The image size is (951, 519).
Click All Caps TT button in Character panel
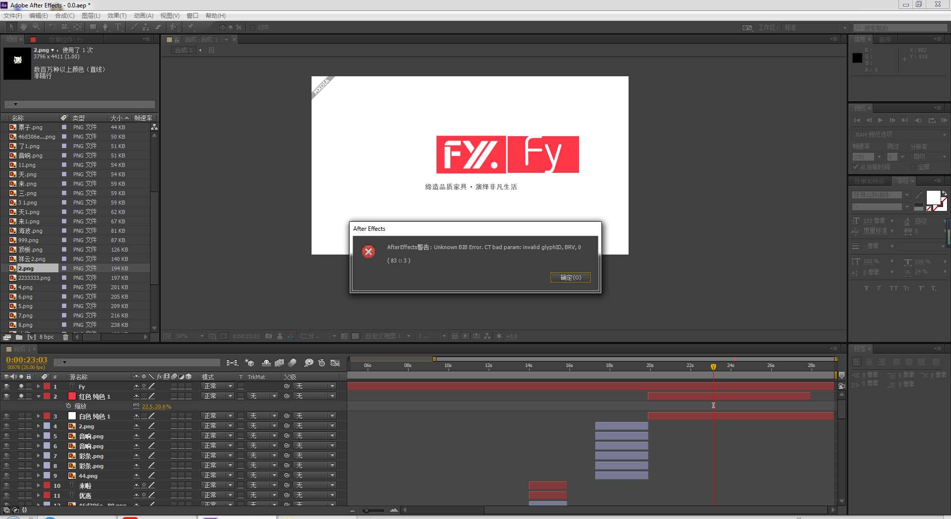click(x=893, y=288)
